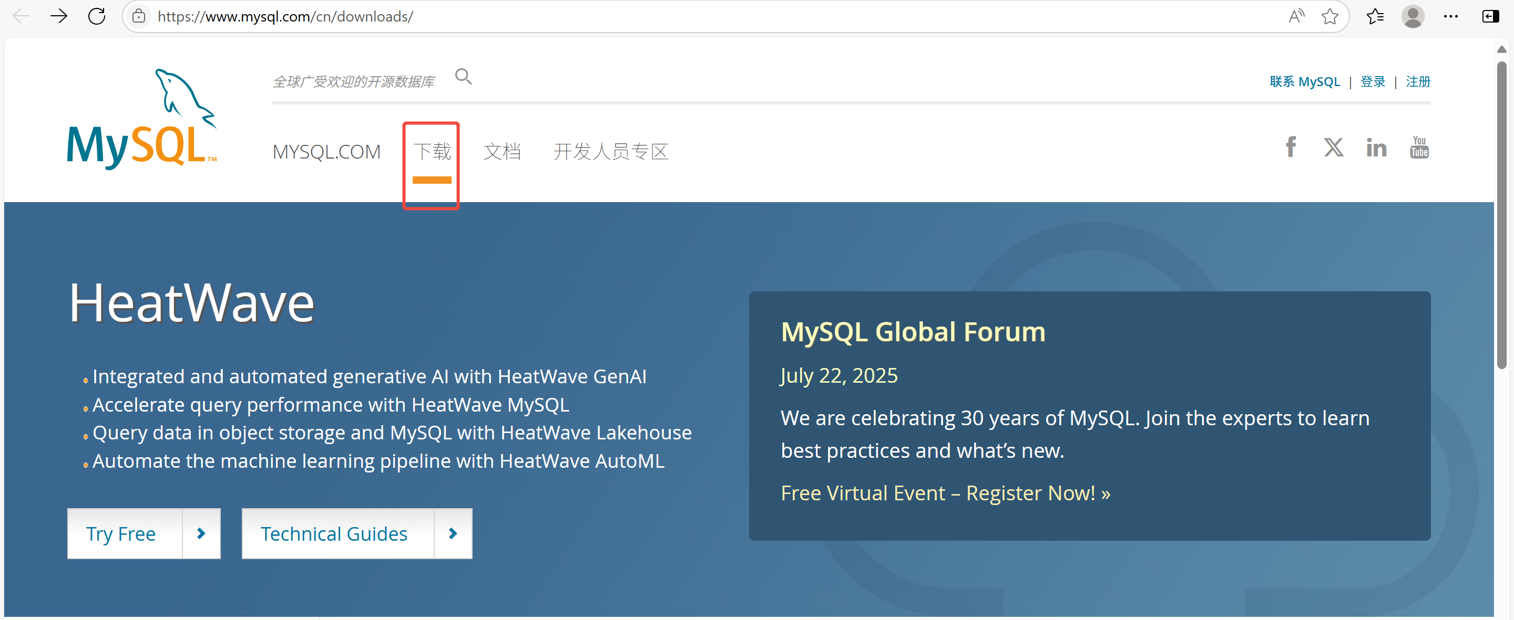The image size is (1514, 620).
Task: Open the browser profile avatar
Action: coord(1413,16)
